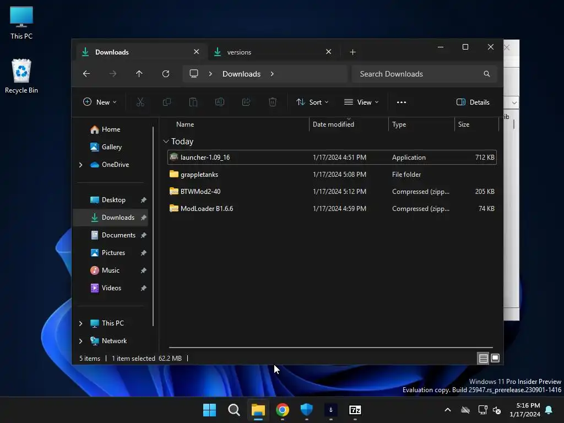
Task: Click the navigation pane vertical scrollbar
Action: (153, 226)
